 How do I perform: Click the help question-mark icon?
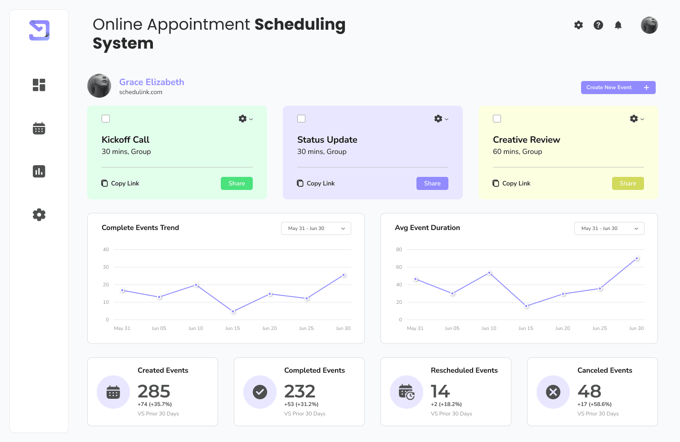click(x=598, y=25)
